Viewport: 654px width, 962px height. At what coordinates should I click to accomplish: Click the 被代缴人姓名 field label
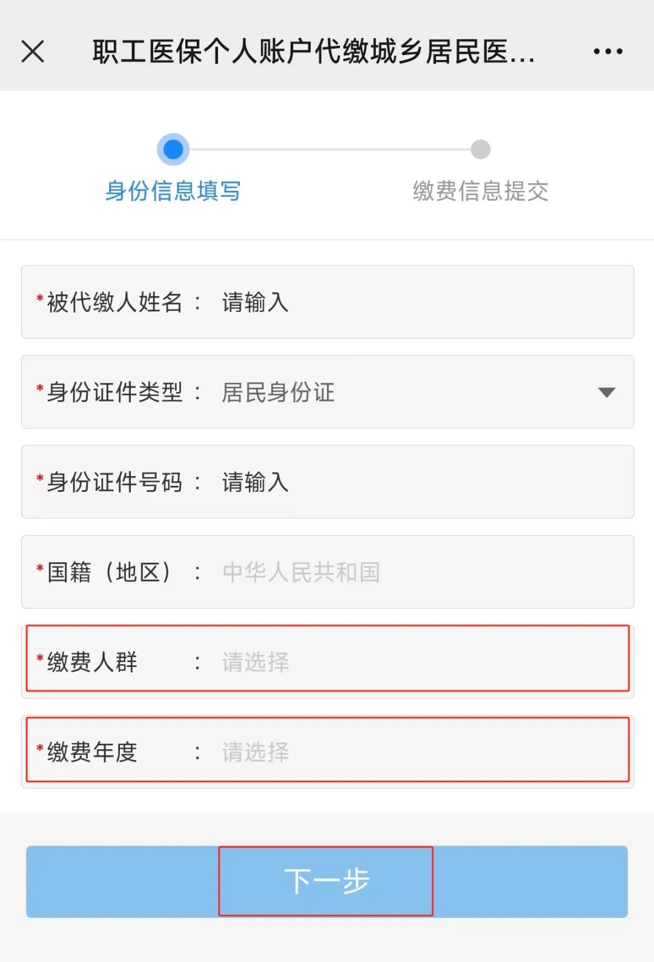tap(114, 302)
